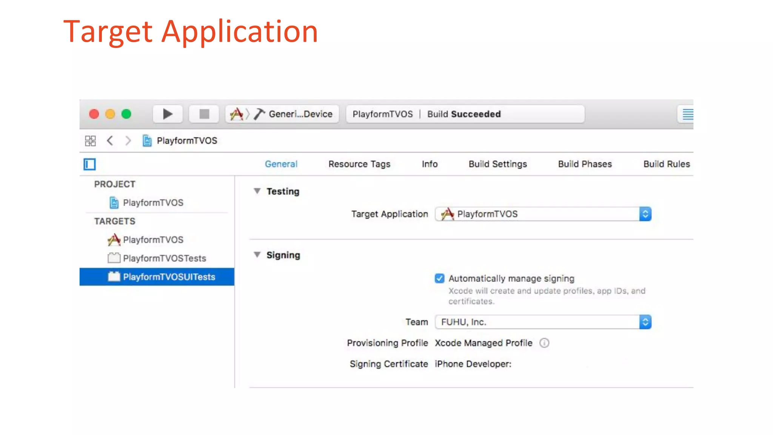
Task: Switch to the Build Settings tab
Action: tap(497, 164)
